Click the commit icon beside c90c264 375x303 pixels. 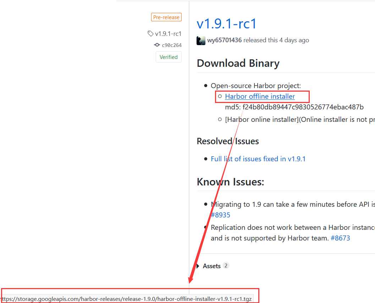[157, 45]
